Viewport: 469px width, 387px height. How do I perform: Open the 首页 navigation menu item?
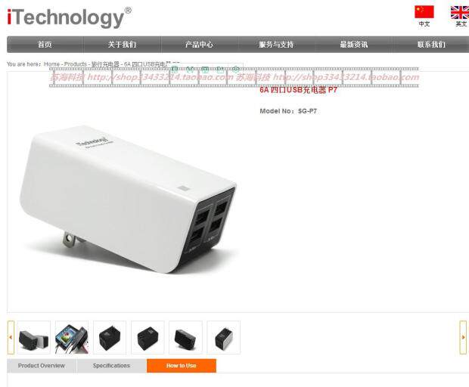point(45,45)
